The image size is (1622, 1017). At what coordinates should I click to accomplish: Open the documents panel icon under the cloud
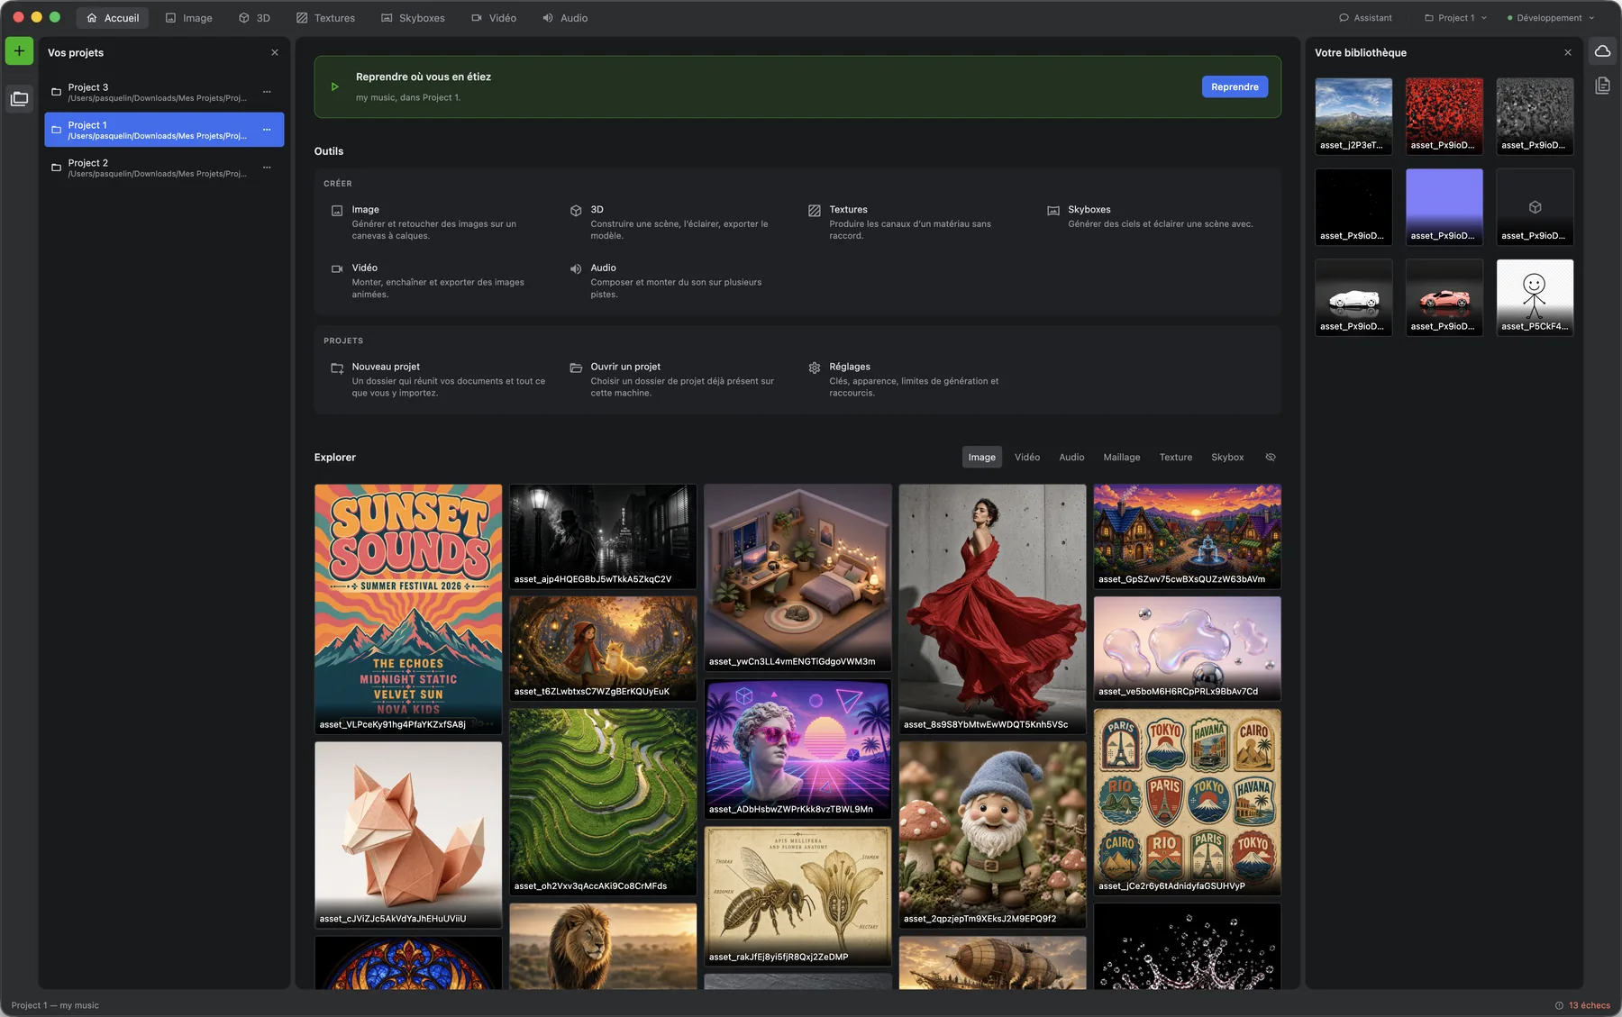point(1602,86)
